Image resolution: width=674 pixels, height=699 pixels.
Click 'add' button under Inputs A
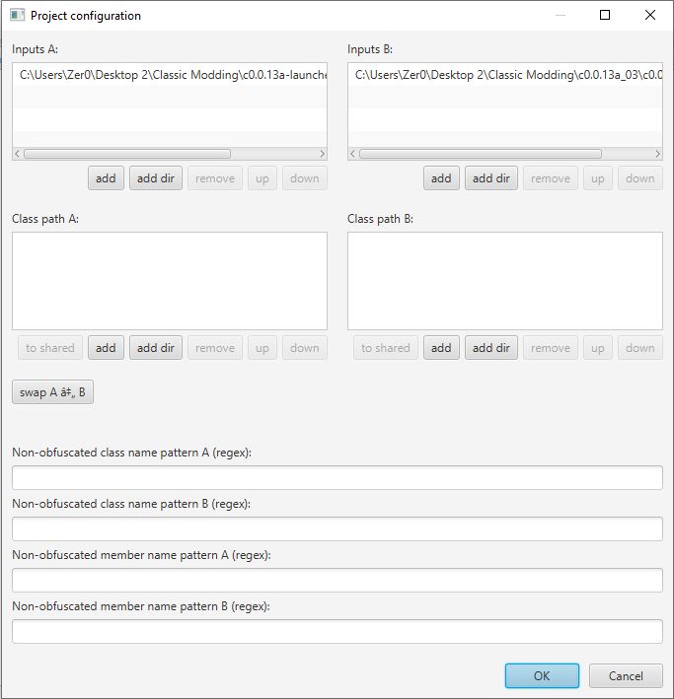click(x=106, y=178)
